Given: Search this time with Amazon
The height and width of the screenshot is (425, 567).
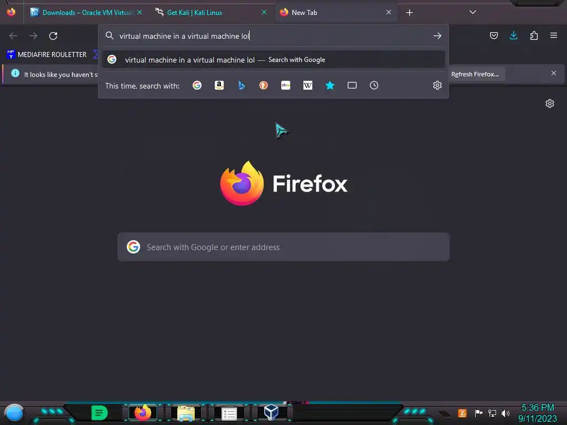Looking at the screenshot, I should (x=219, y=85).
